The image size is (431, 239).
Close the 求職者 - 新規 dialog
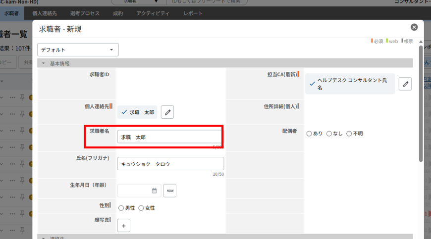click(x=414, y=27)
